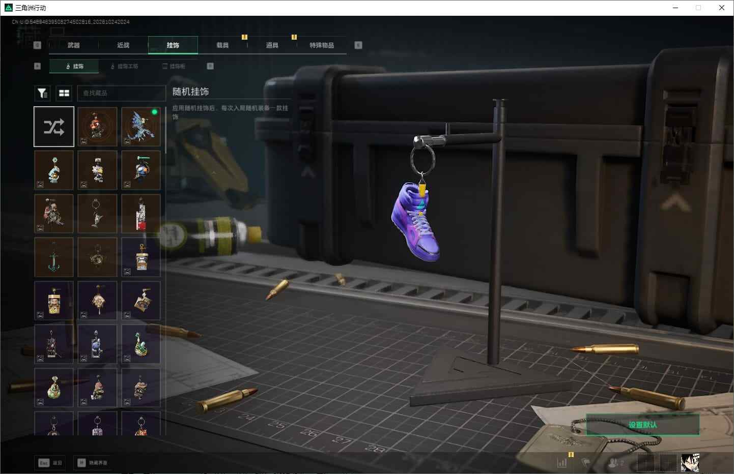Switch to the 近战 melee tab
Image resolution: width=734 pixels, height=474 pixels.
pyautogui.click(x=123, y=45)
